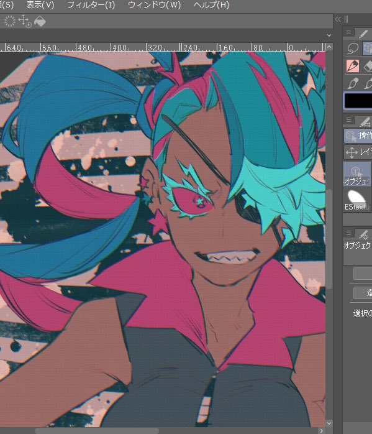
Task: Click the fill bucket icon in command bar
Action: (40, 21)
